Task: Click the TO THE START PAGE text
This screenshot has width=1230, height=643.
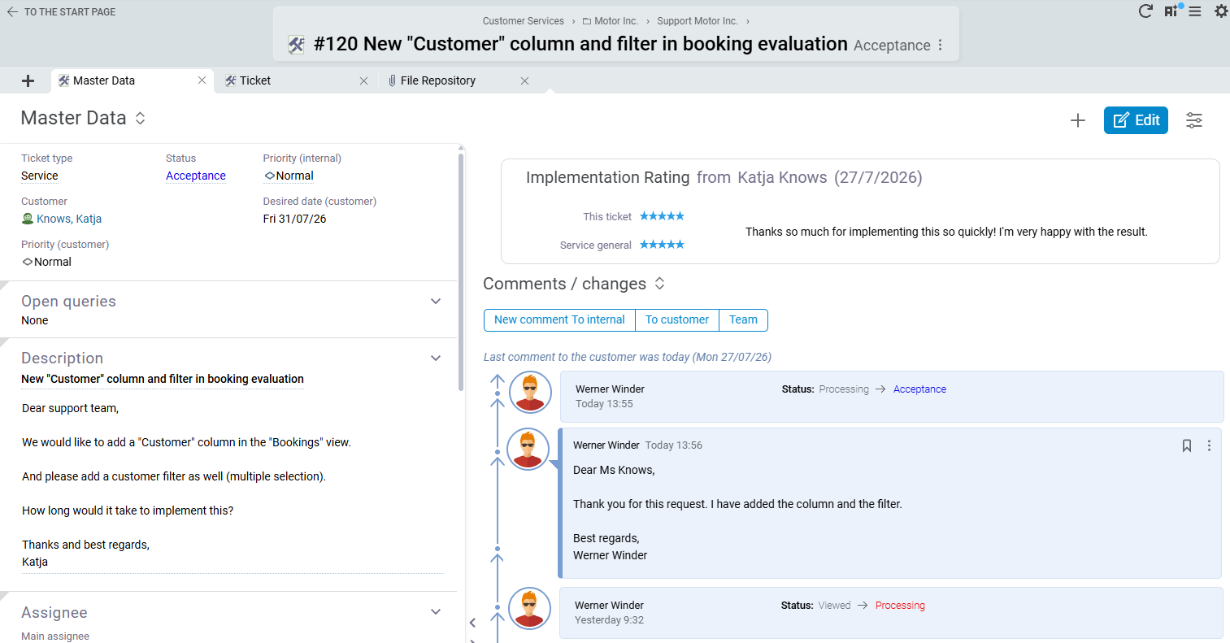Action: point(70,12)
